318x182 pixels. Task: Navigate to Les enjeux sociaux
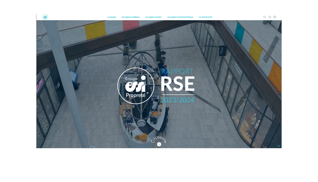click(x=153, y=17)
